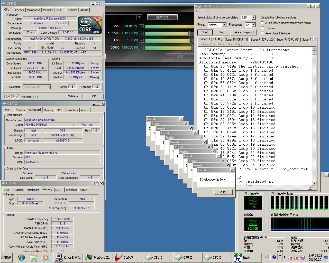Click the Intel Core i7 logo in CPU-Z
The image size is (329, 263).
click(90, 25)
